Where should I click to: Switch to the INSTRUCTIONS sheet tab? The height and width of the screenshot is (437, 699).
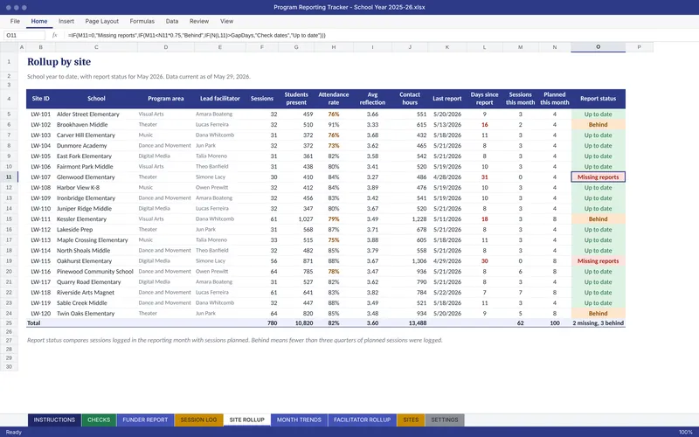(x=54, y=420)
